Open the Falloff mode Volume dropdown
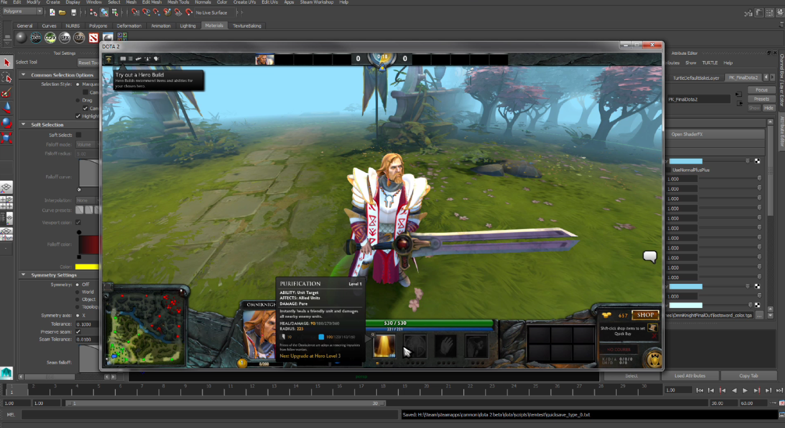 click(87, 145)
